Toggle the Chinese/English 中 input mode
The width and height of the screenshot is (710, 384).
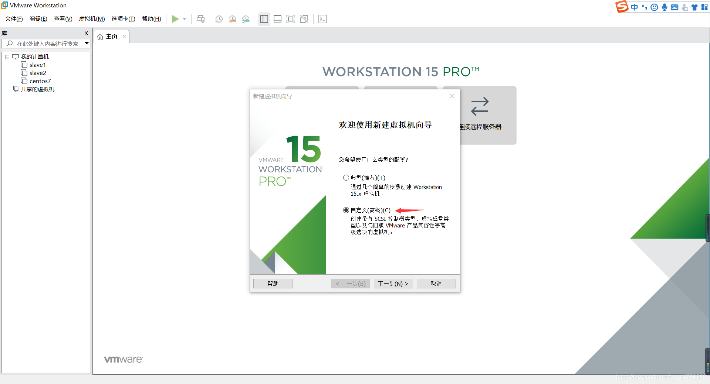(x=635, y=7)
